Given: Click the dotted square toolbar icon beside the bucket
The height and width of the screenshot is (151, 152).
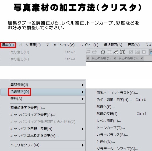Looking at the screenshot, I should [109, 52].
